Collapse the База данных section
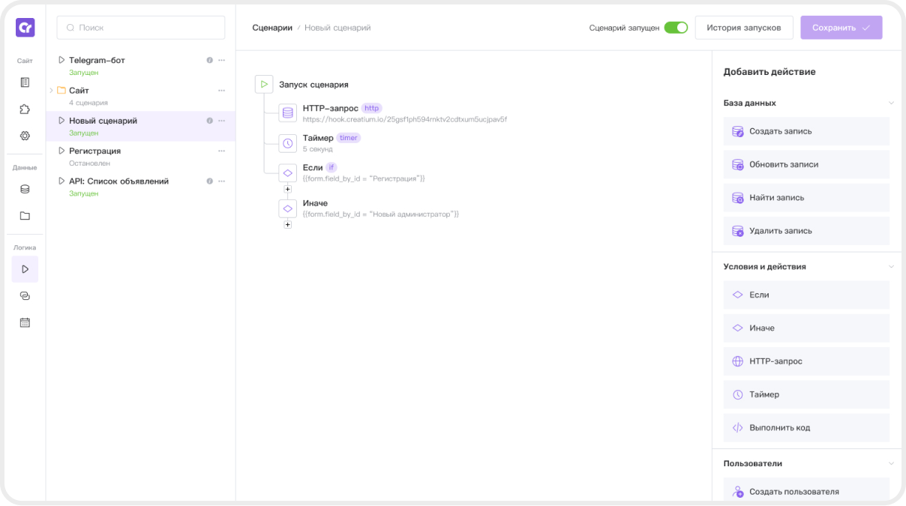This screenshot has height=506, width=906. (891, 103)
